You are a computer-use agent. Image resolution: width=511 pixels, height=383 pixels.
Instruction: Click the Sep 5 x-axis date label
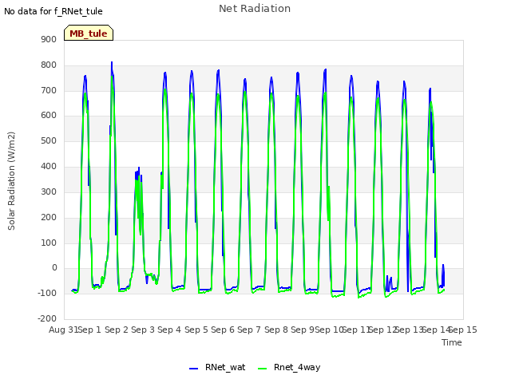pyautogui.click(x=196, y=330)
